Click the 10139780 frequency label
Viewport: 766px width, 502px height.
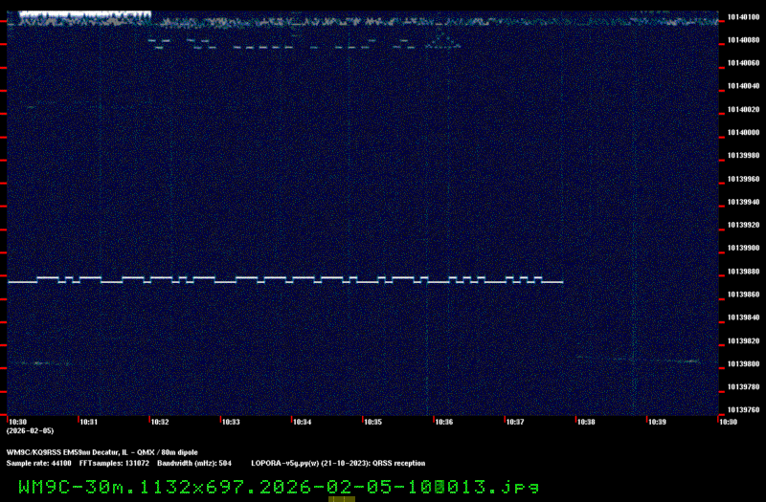(743, 387)
